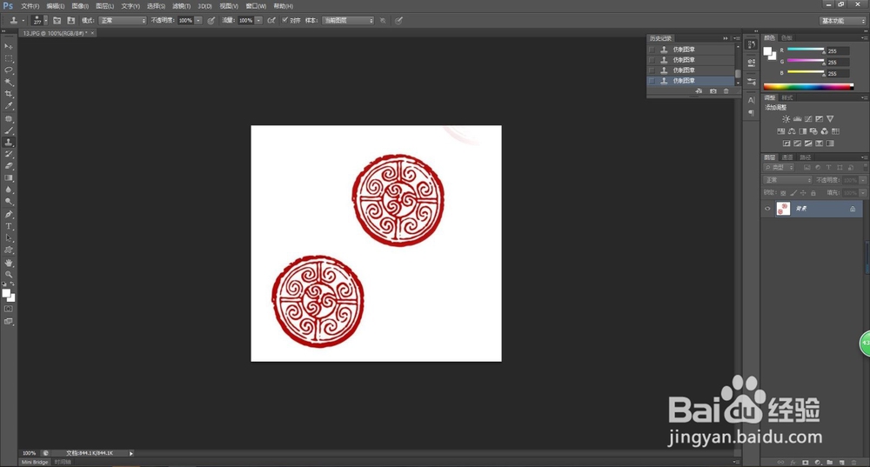Select the Blur tool

[x=9, y=190]
